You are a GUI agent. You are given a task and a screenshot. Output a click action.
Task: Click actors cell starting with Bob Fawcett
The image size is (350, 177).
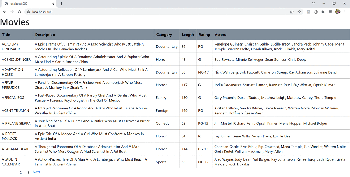pyautogui.click(x=281, y=60)
